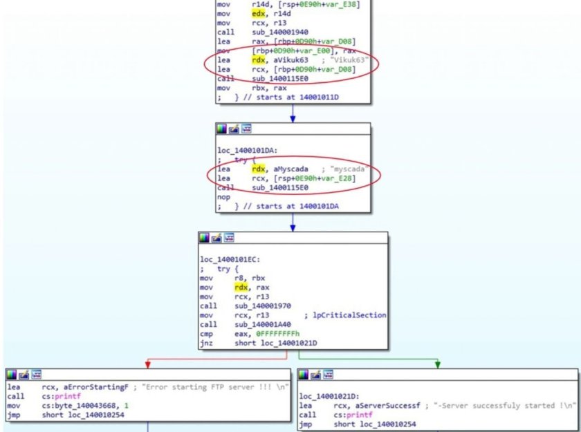Click pencil edit icon on loc_1400101DA block
Screen dimensions: 581x432
(234, 129)
